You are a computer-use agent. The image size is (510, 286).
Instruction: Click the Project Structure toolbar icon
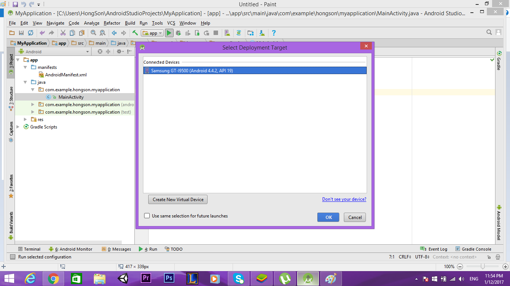251,33
